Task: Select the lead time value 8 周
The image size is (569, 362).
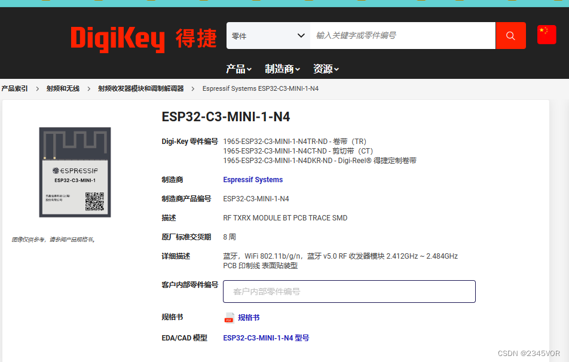Action: pos(230,237)
